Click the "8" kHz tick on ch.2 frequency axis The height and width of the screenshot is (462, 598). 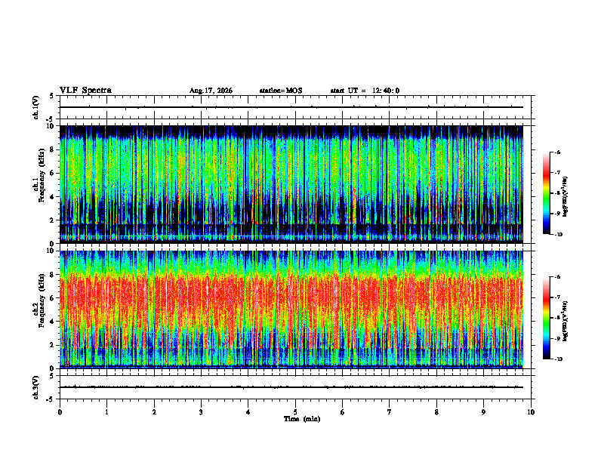click(x=53, y=275)
